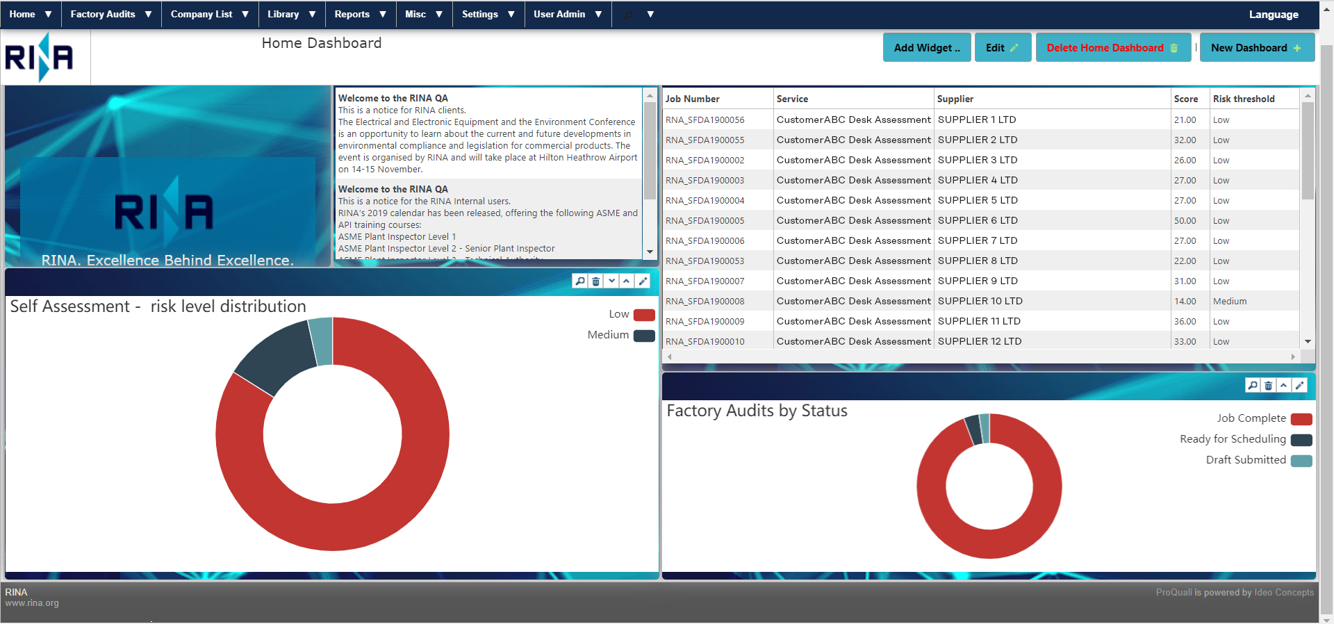
Task: Expand the Company List dropdown menu
Action: [209, 15]
